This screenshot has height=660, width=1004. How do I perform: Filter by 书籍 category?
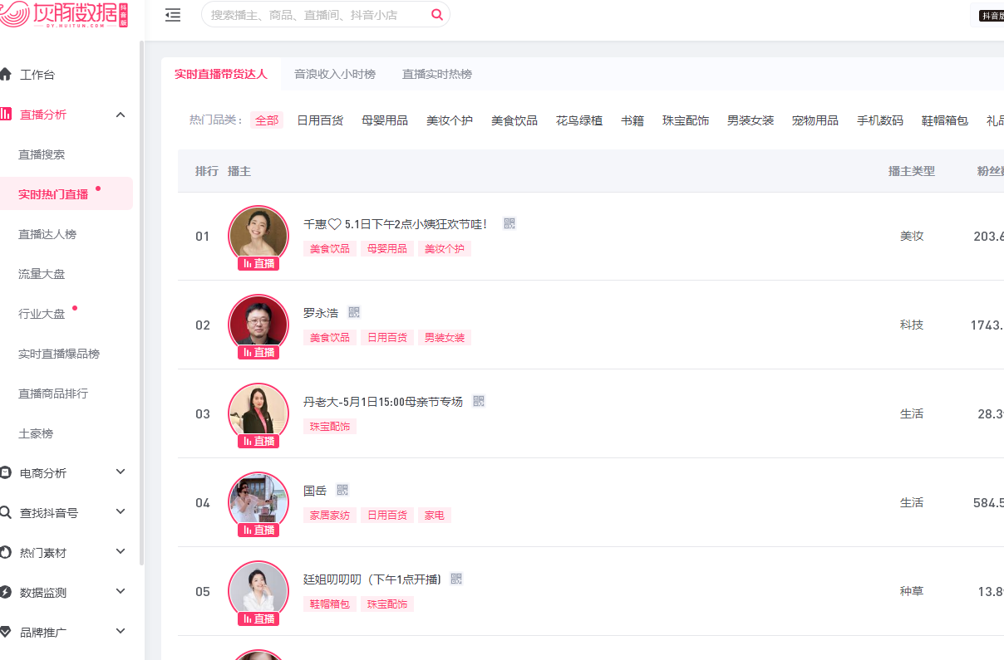click(x=632, y=120)
